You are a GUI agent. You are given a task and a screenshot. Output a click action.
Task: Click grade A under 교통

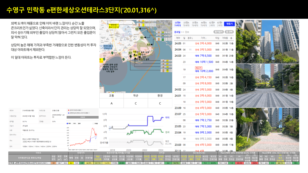click(112, 103)
